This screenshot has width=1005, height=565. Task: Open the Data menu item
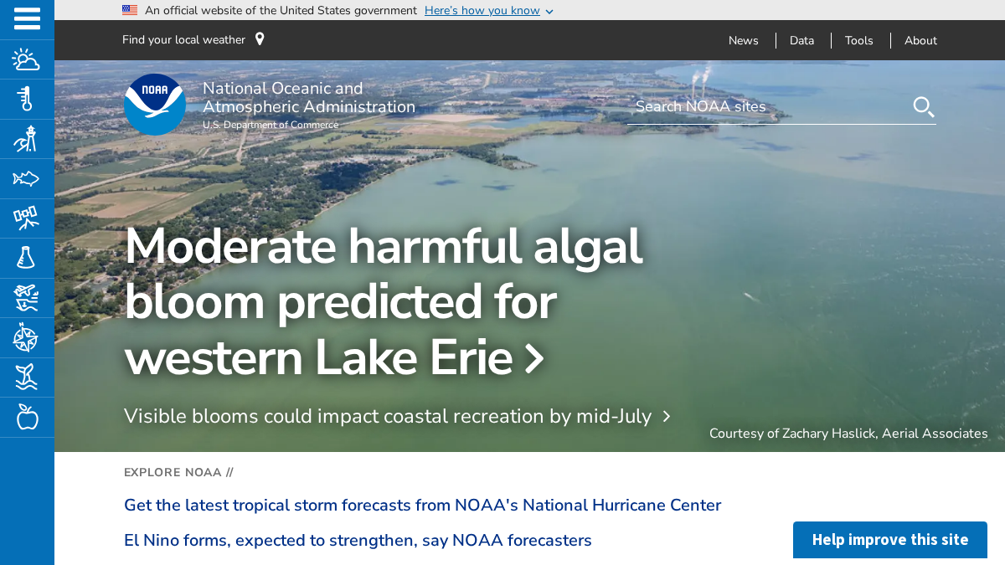pos(801,40)
